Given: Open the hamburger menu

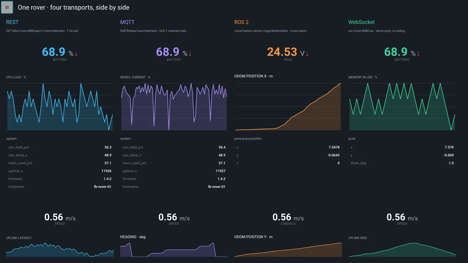Looking at the screenshot, I should (7, 7).
